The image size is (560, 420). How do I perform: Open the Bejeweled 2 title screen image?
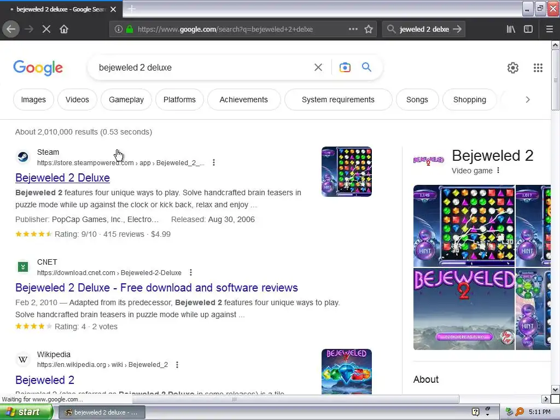[x=464, y=310]
